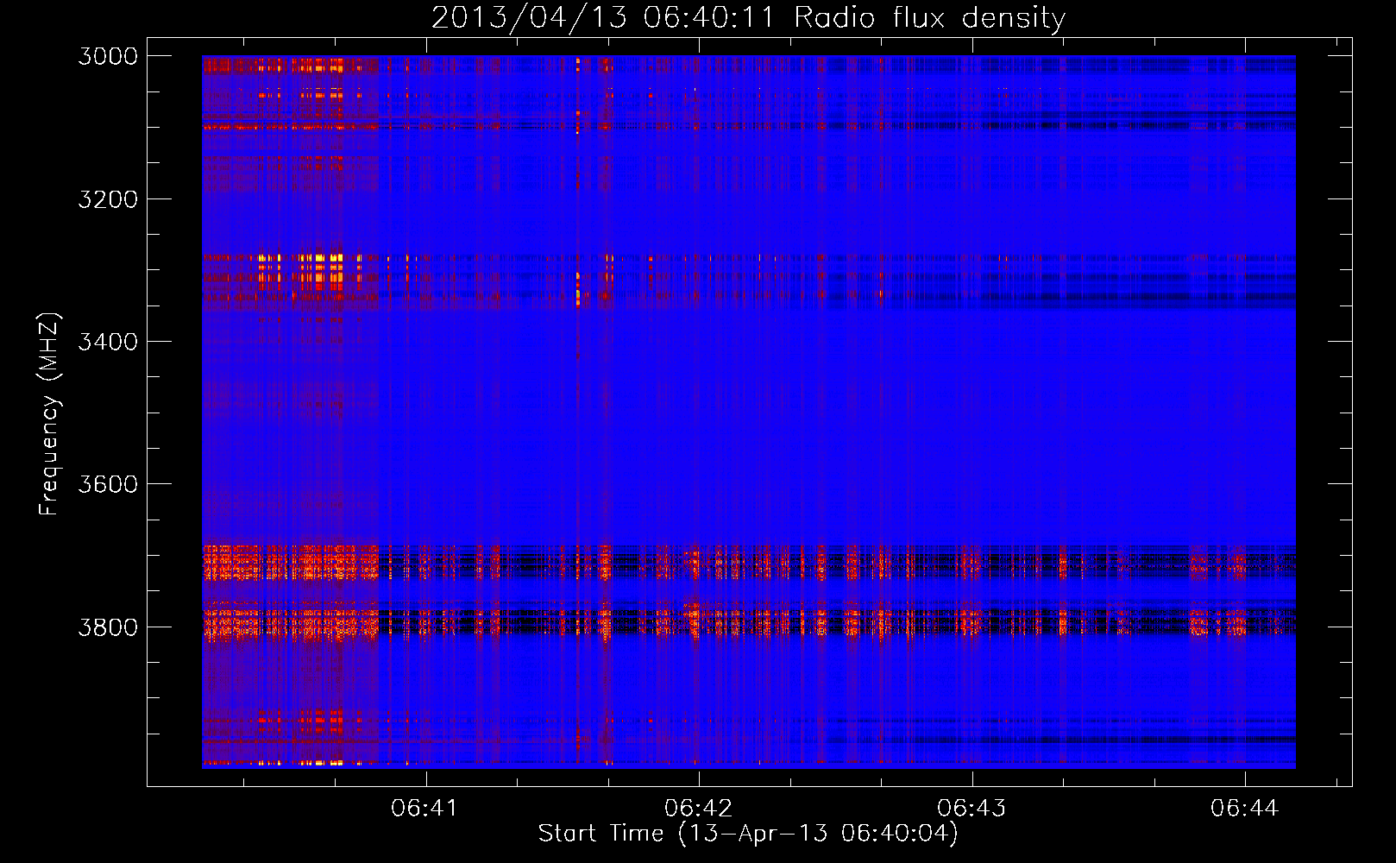Click the 3200 frequency tick label
The image size is (1396, 863).
point(108,199)
